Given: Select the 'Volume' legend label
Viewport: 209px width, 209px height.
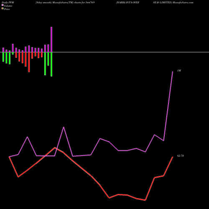Looking at the screenshot, I should [8, 6].
